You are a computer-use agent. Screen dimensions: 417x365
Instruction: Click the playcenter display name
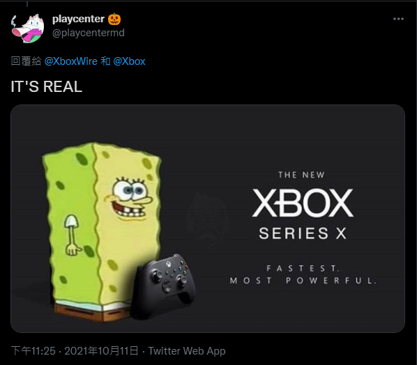coord(78,19)
